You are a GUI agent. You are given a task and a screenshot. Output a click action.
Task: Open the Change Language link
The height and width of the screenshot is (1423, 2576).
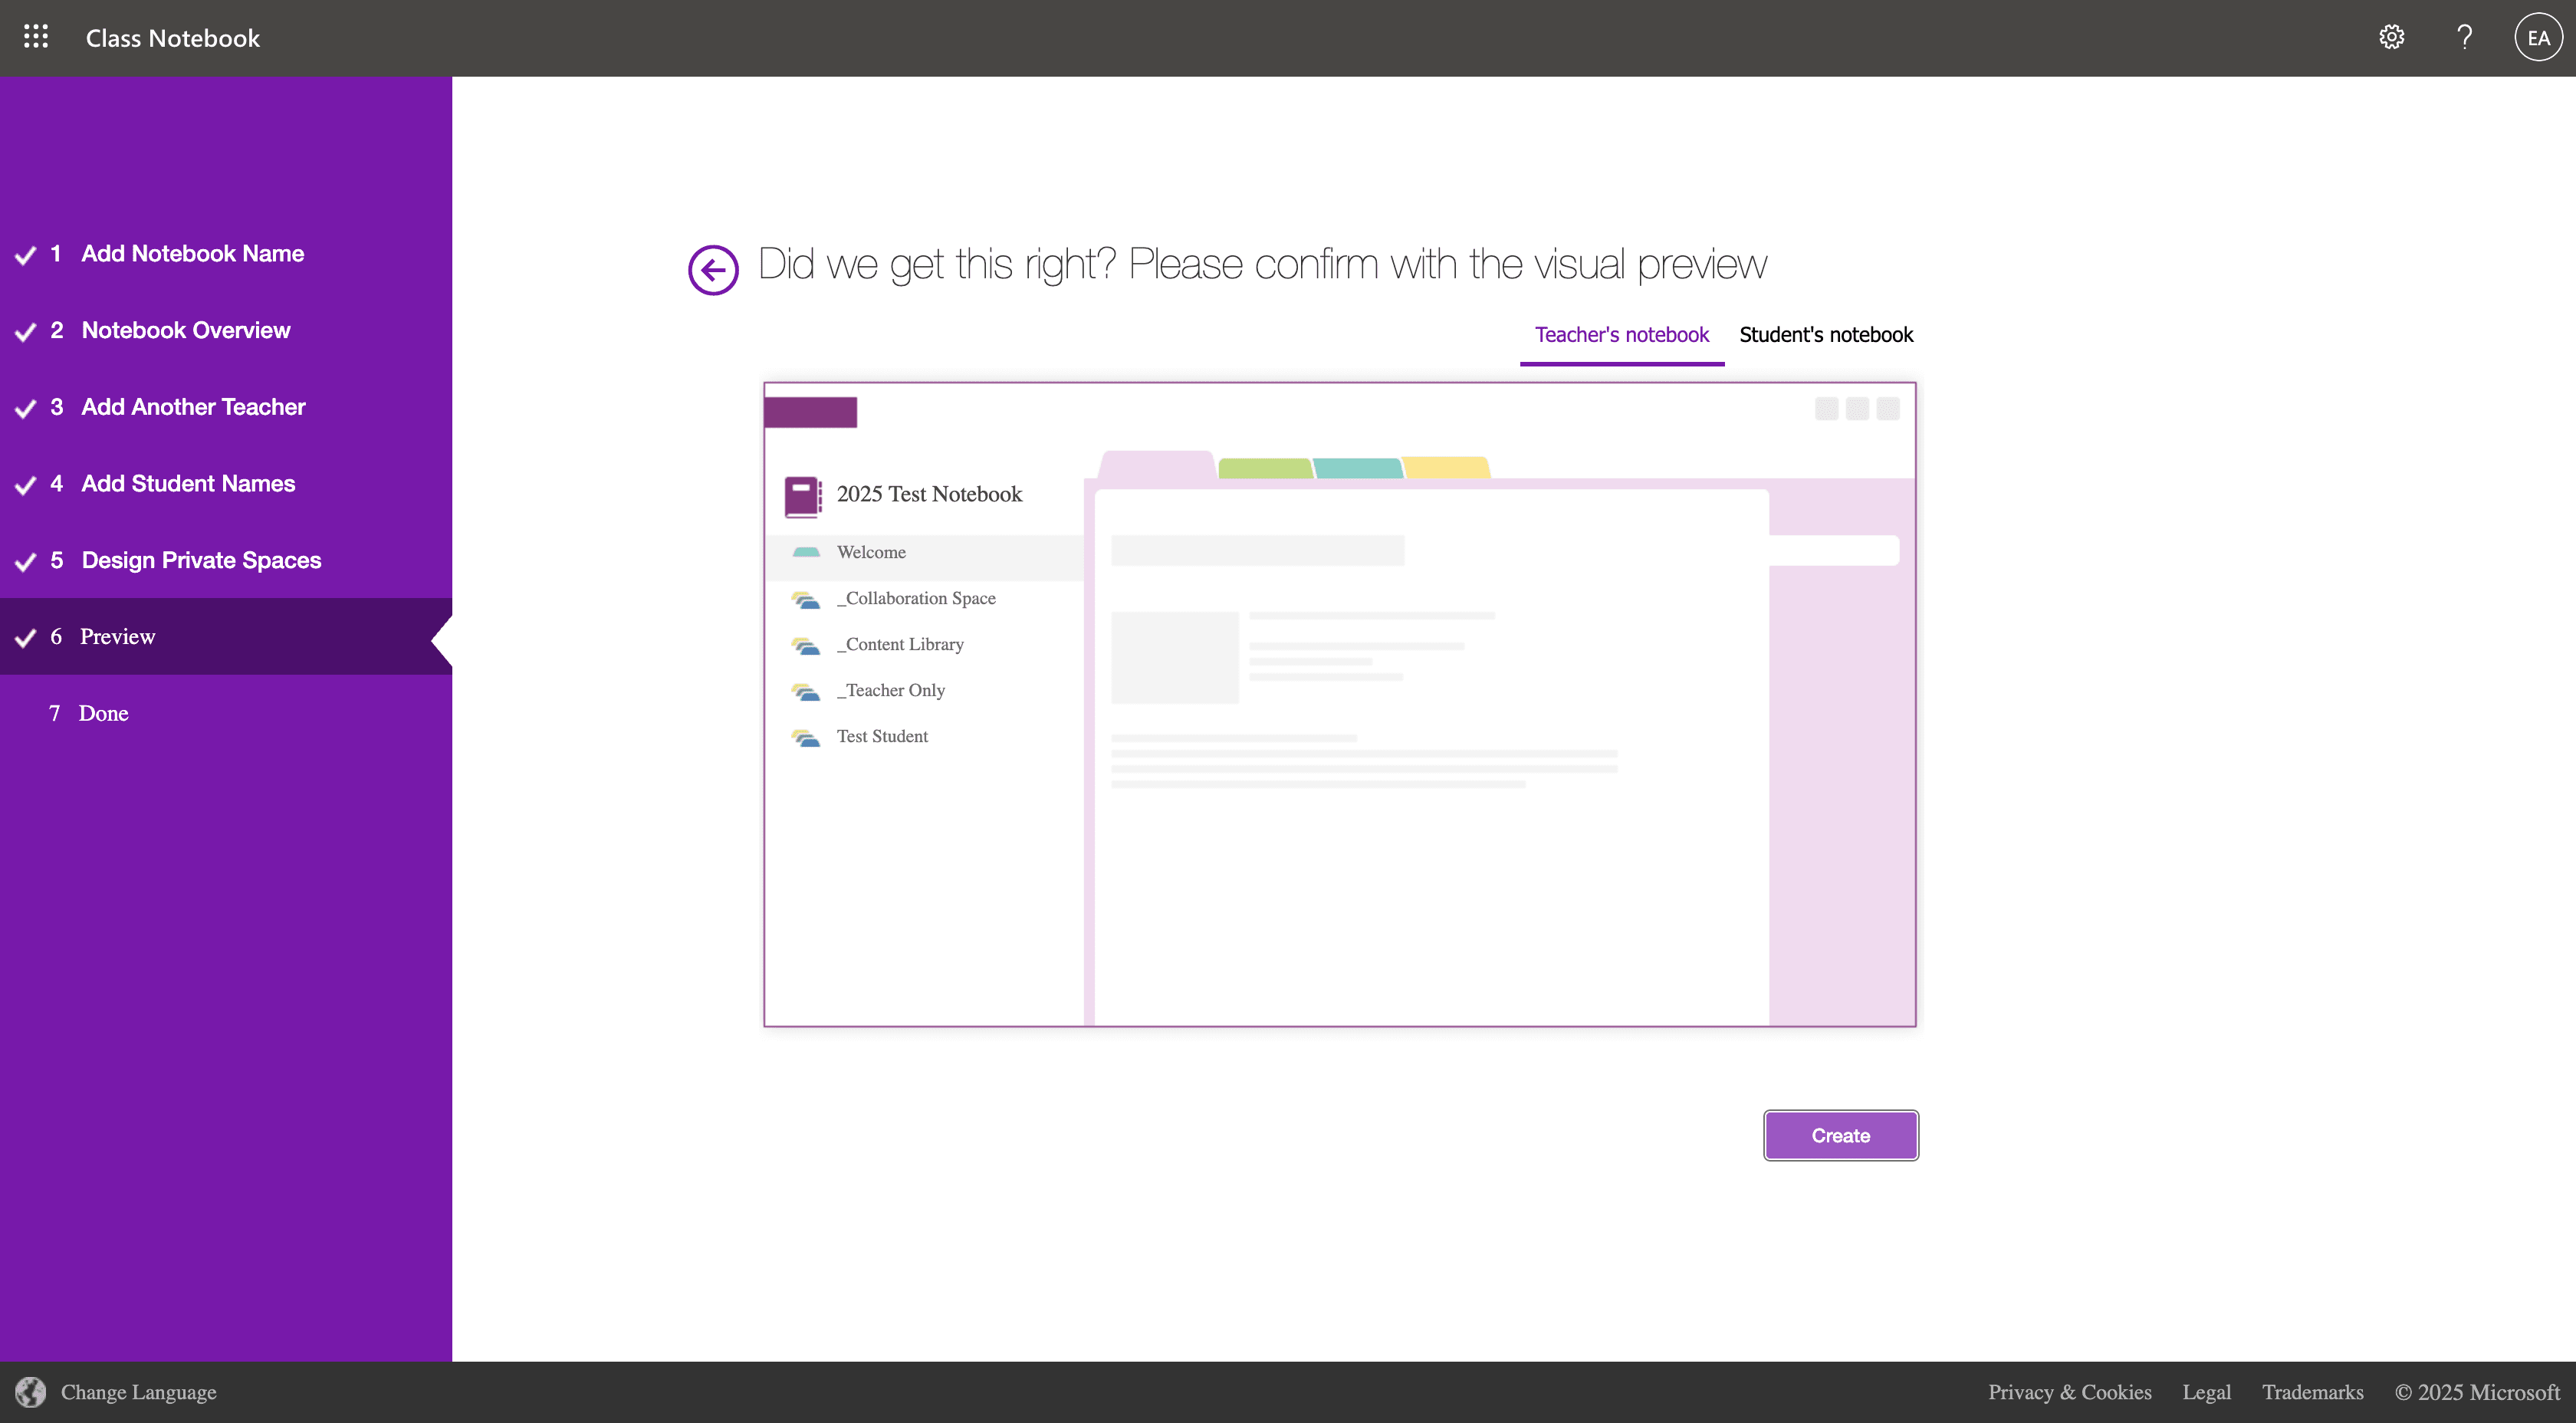[x=138, y=1392]
